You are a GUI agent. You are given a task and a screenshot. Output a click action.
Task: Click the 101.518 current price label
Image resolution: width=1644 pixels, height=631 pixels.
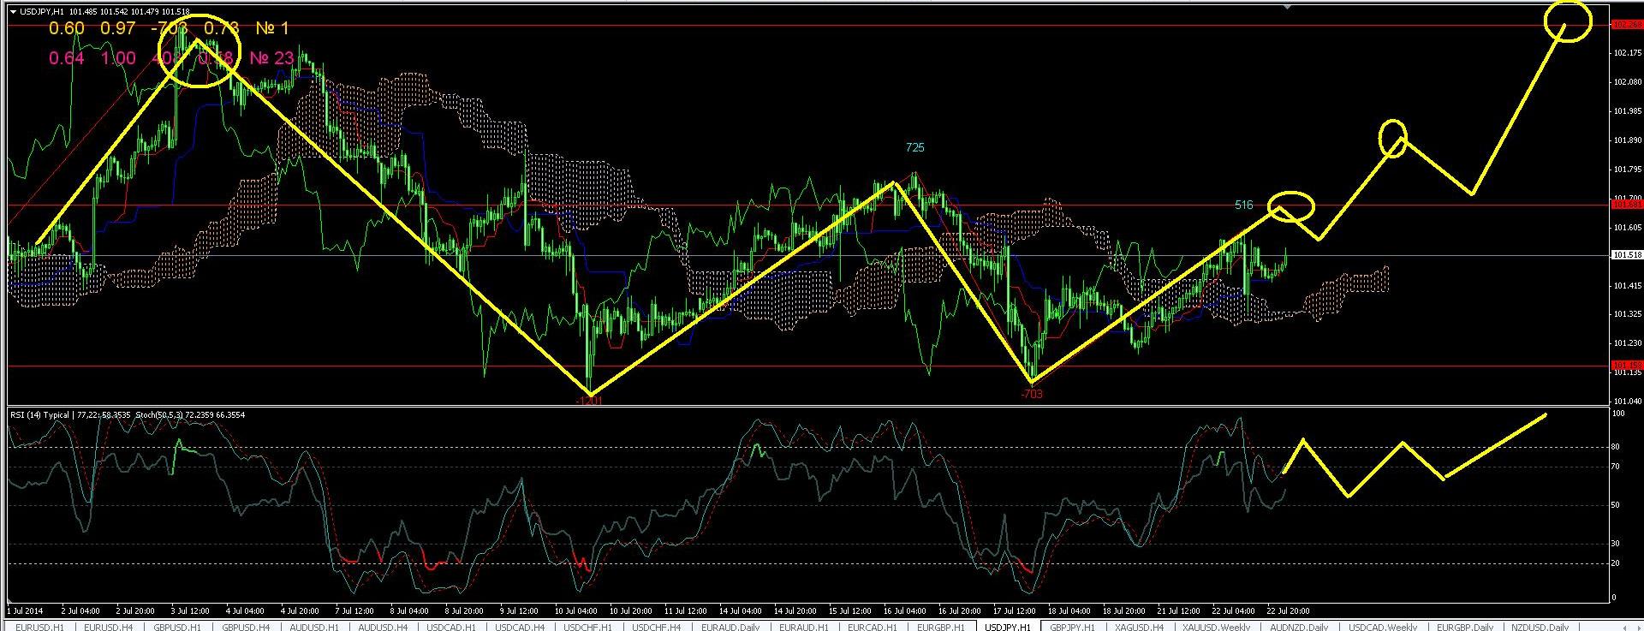[x=1626, y=255]
